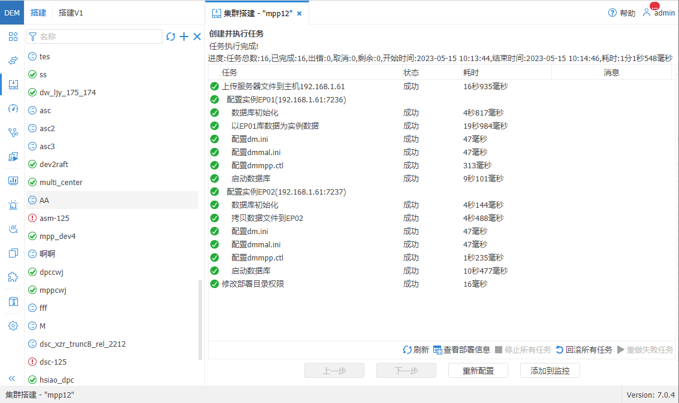Open the performance gauge sidebar icon

13,108
